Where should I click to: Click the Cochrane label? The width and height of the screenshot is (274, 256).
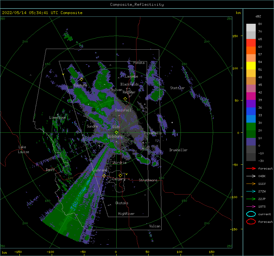coord(100,170)
